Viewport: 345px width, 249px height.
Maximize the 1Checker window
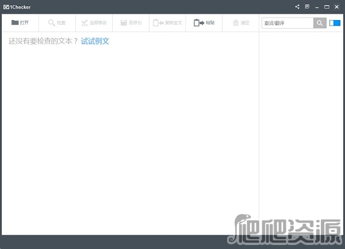(x=327, y=6)
